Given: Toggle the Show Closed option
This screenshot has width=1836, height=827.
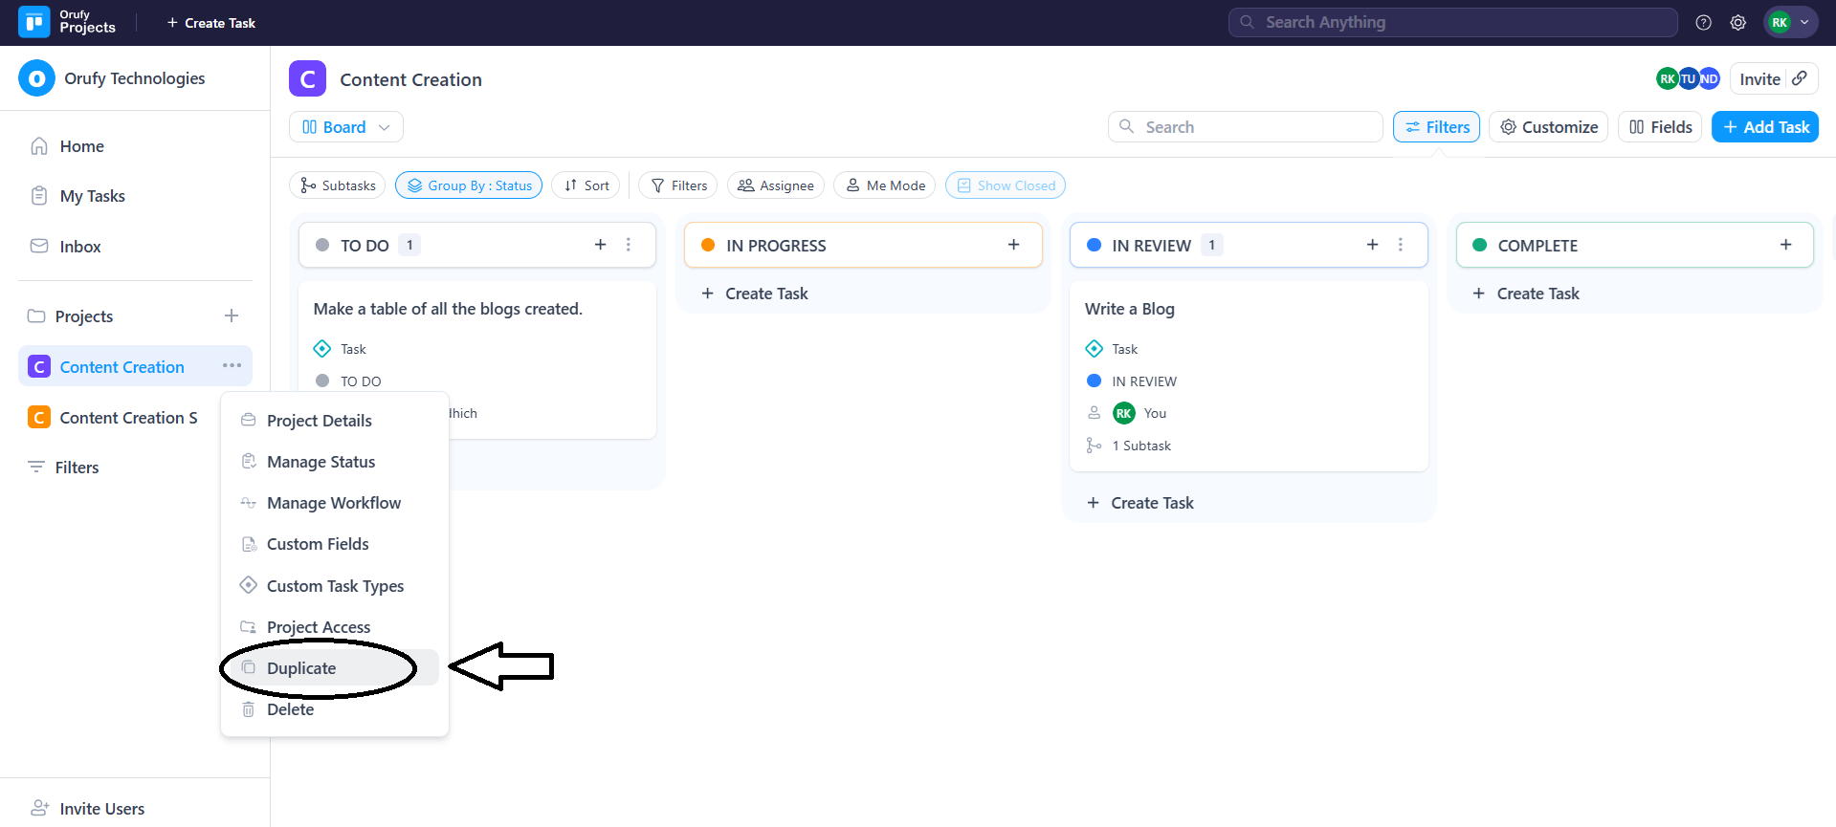Looking at the screenshot, I should coord(1005,185).
